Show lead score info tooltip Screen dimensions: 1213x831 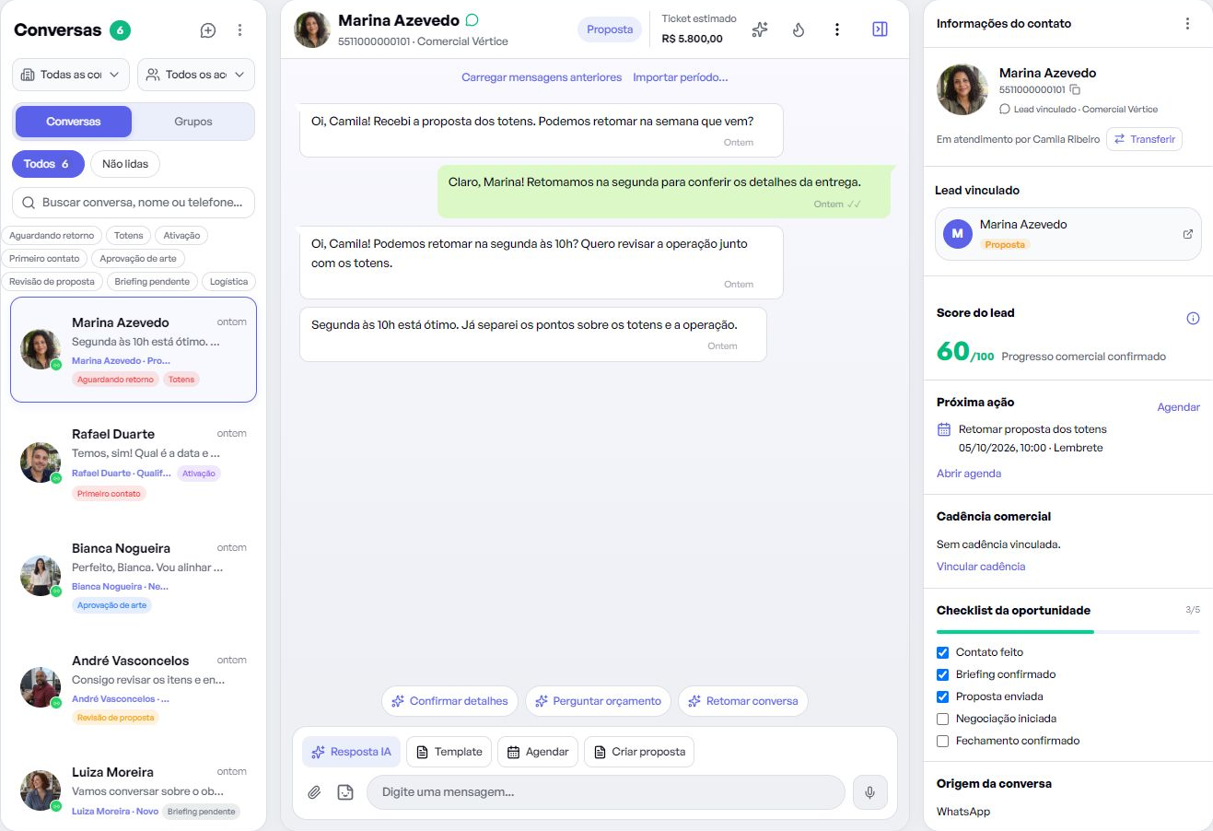[1193, 319]
